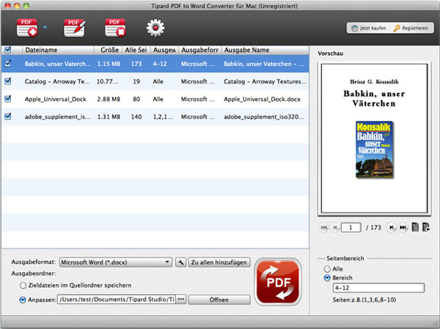
Task: Click the output folder path field
Action: pyautogui.click(x=117, y=300)
